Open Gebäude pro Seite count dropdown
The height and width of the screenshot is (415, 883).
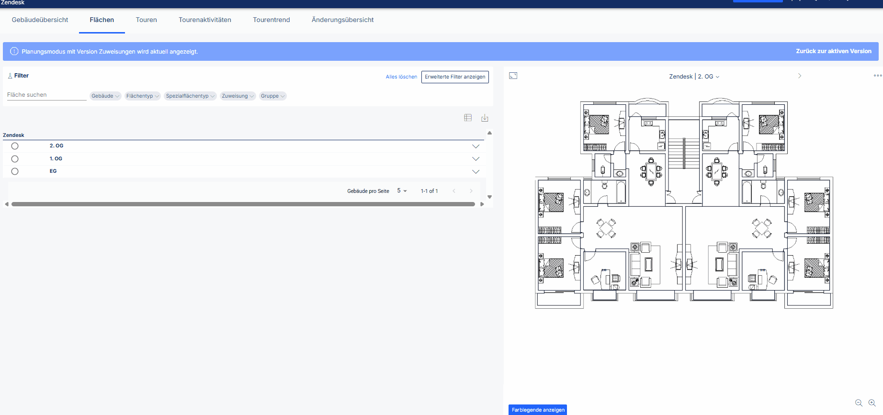point(402,191)
